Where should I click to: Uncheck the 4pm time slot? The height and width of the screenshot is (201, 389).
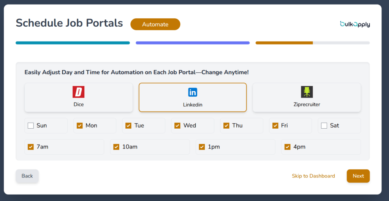(x=288, y=147)
